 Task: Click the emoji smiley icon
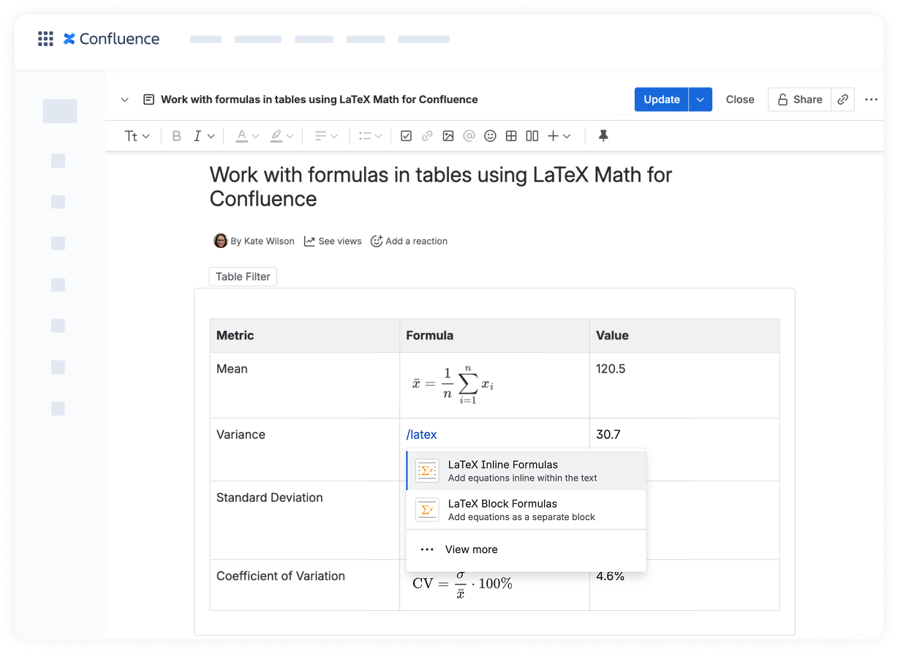[x=490, y=136]
